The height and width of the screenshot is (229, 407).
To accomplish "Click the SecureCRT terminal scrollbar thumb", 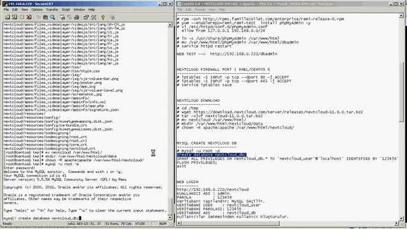I will 170,207.
